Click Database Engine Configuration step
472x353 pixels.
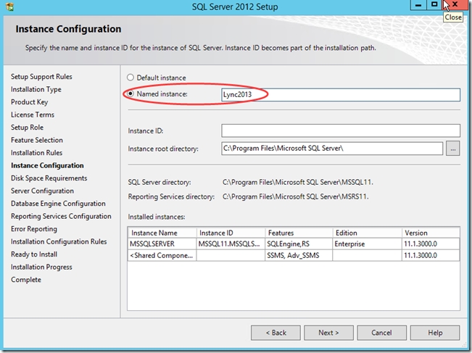[x=58, y=204]
